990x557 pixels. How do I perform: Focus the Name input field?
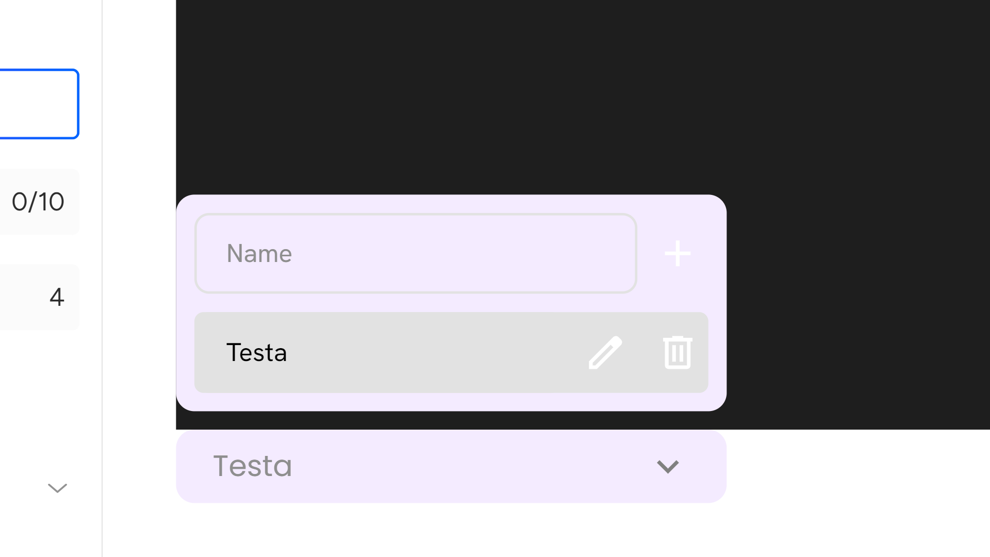416,253
